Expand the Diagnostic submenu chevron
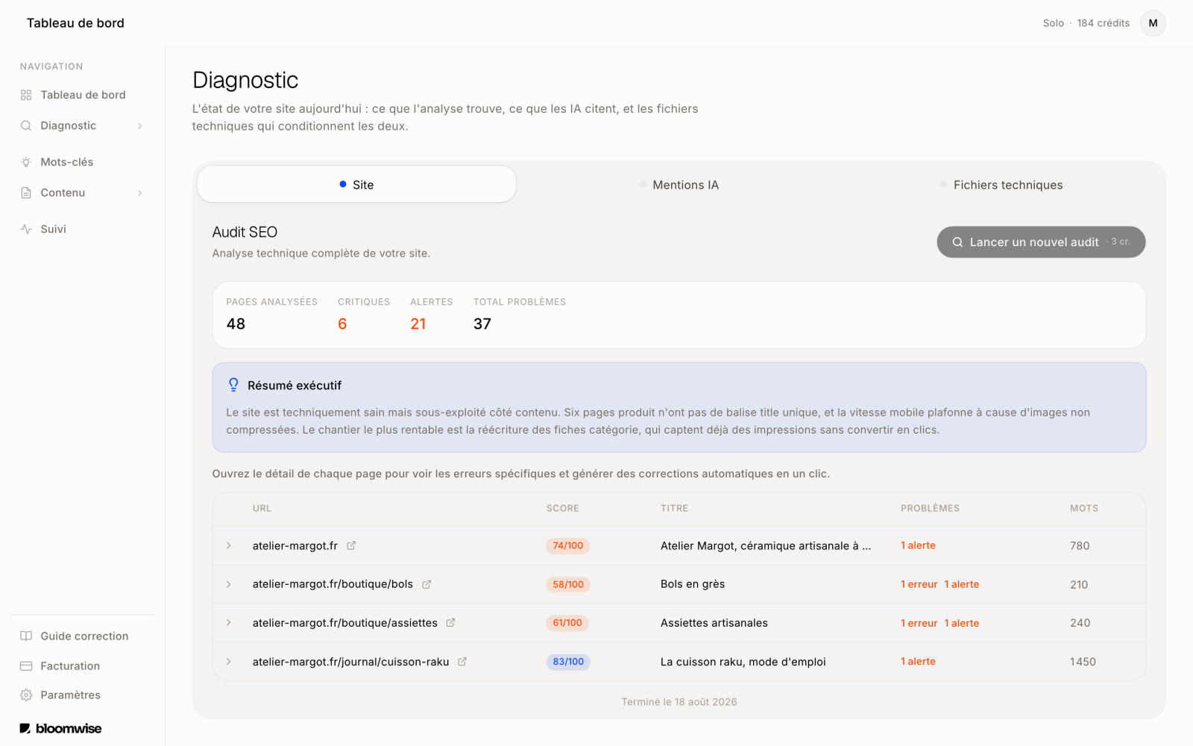Screen dimensions: 1193x746 tap(140, 126)
